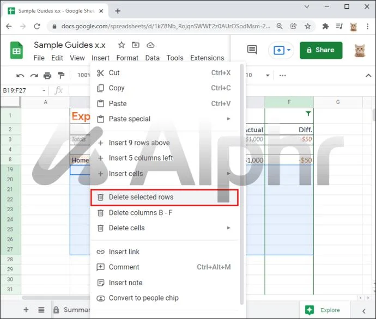Open the Insert menu

[x=100, y=58]
